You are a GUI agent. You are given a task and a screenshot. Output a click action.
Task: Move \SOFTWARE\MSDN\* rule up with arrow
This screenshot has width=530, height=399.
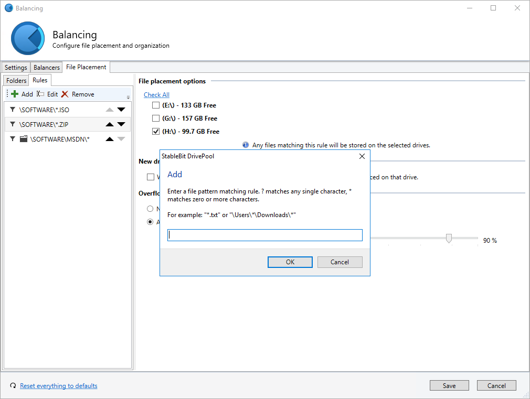pos(109,139)
